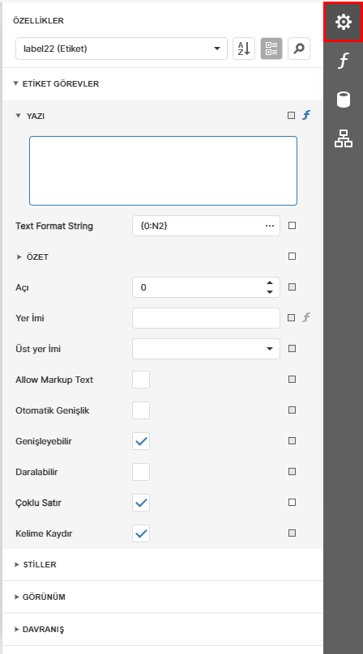
Task: Increase the Açı value with up arrow
Action: (270, 282)
